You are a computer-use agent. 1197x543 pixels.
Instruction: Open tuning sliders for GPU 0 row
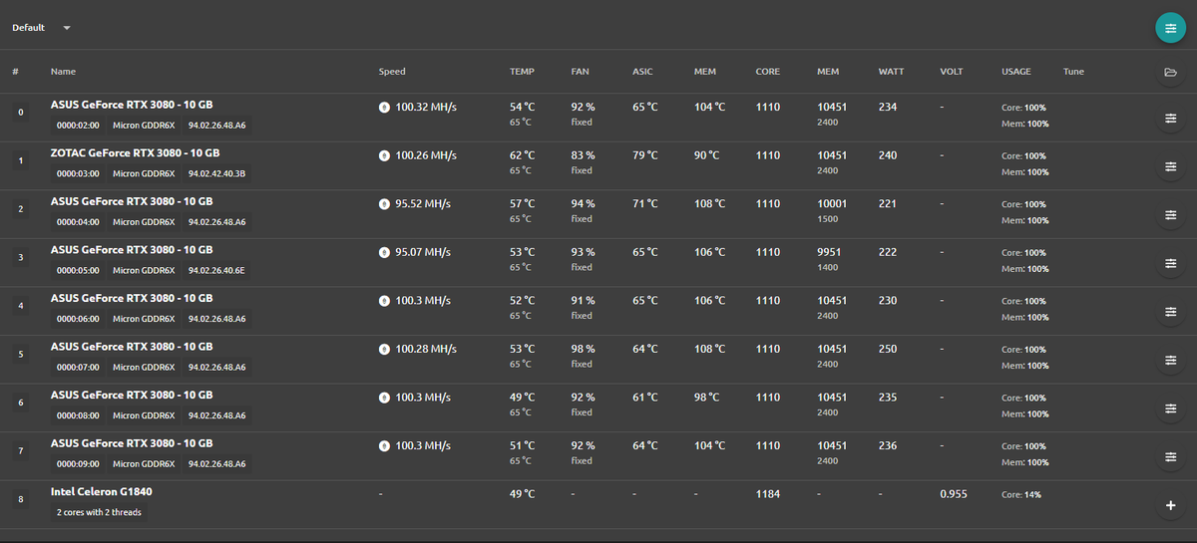[x=1170, y=120]
